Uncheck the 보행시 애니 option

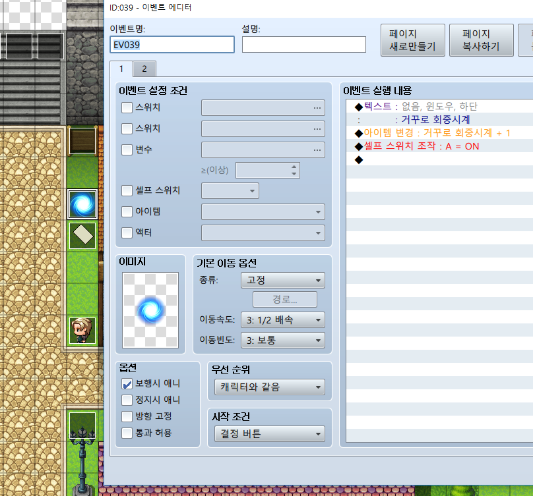pyautogui.click(x=127, y=384)
